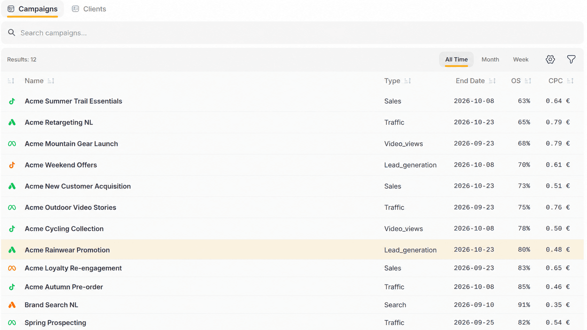Screen dimensions: 587x330
Task: Click the Google Ads icon for Acme Retargeting NL
Action: pos(12,122)
